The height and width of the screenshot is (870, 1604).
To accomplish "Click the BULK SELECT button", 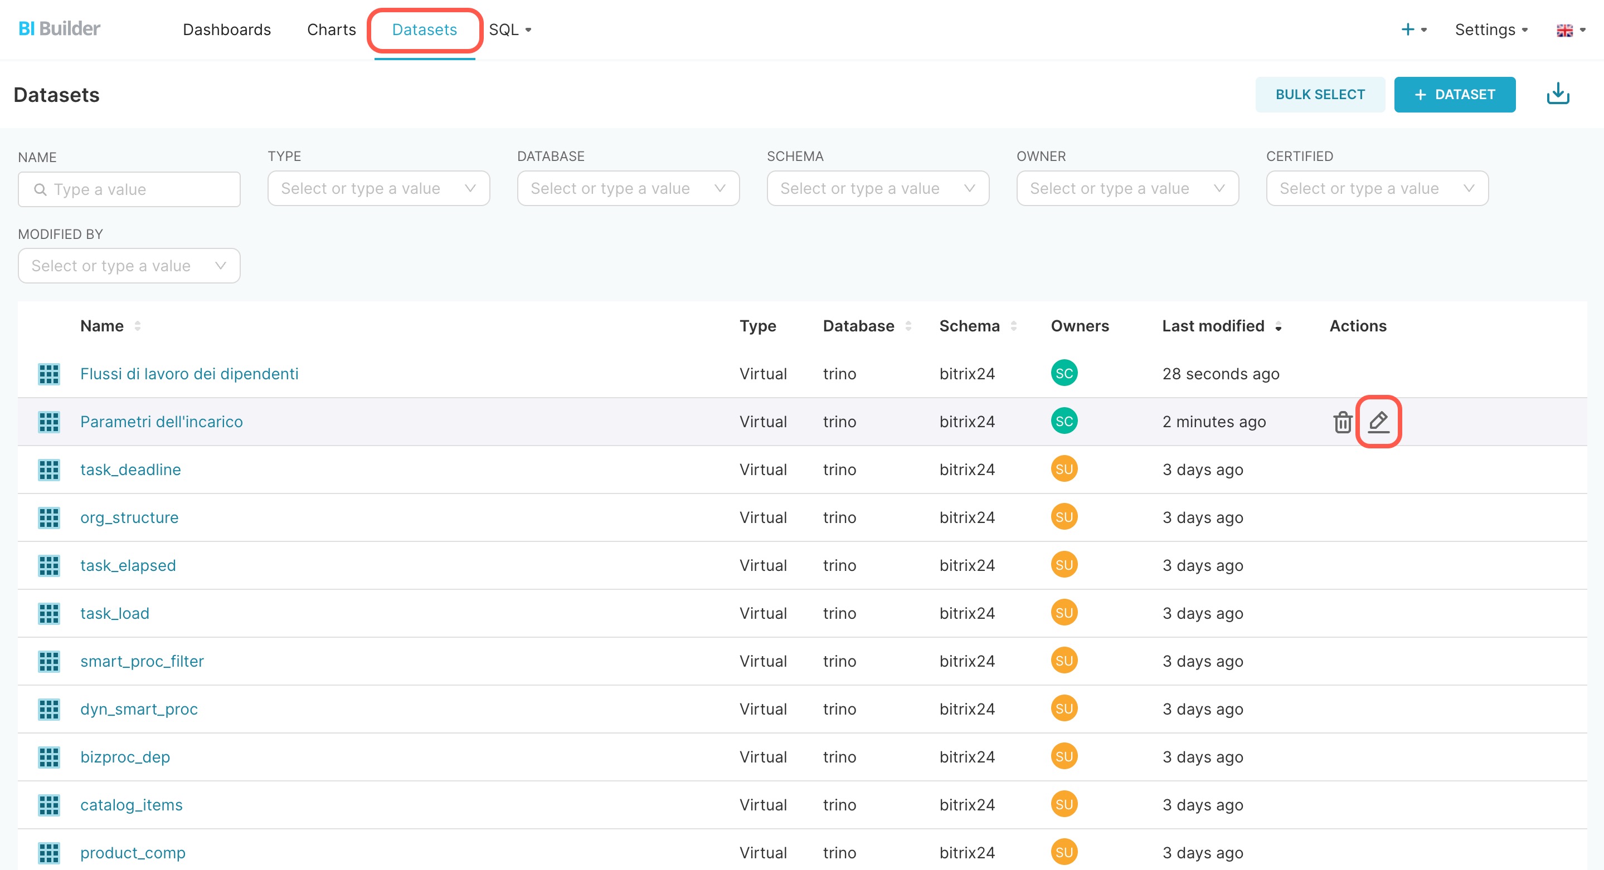I will pyautogui.click(x=1319, y=95).
